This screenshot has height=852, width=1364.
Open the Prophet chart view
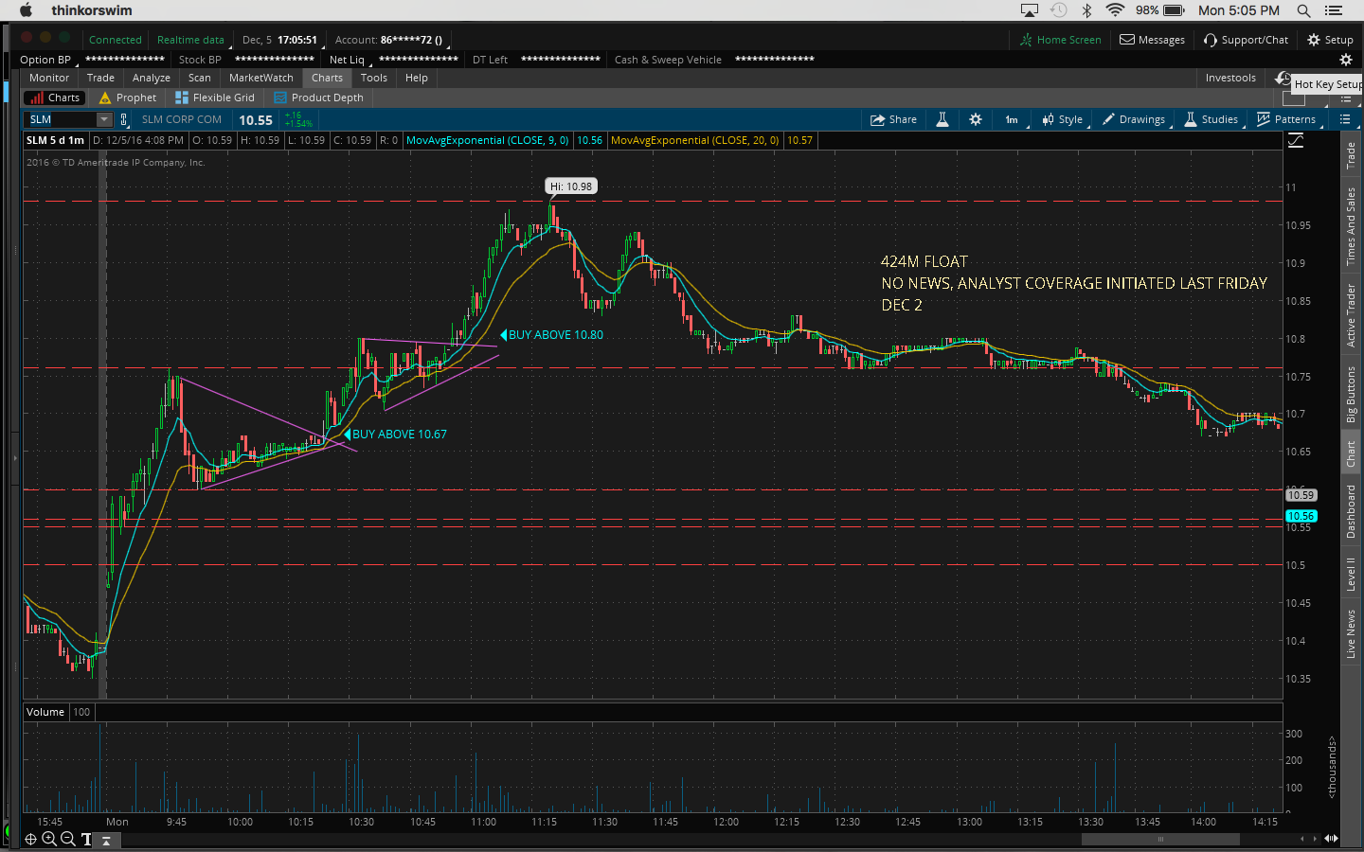[128, 98]
